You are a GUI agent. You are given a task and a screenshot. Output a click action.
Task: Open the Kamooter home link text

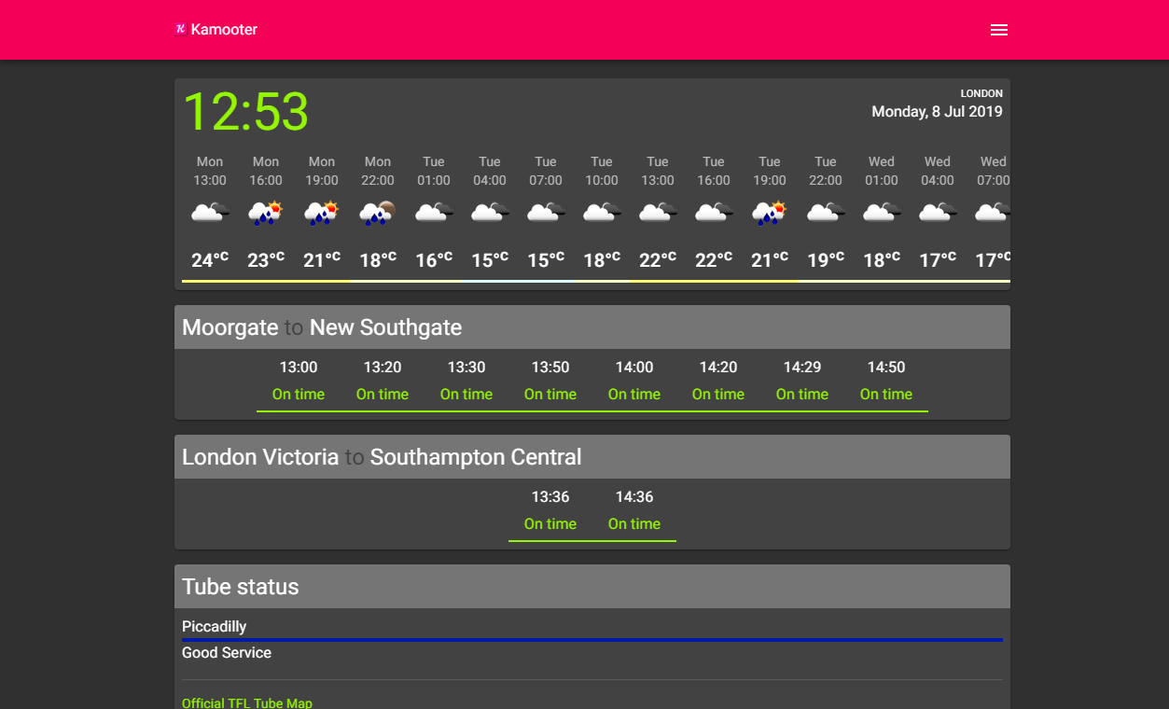224,30
